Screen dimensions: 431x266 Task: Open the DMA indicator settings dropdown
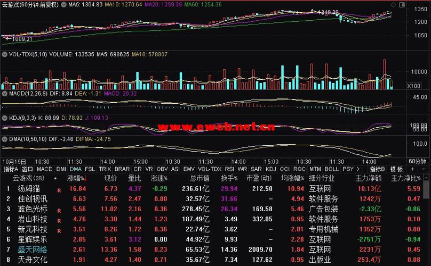tap(4, 139)
